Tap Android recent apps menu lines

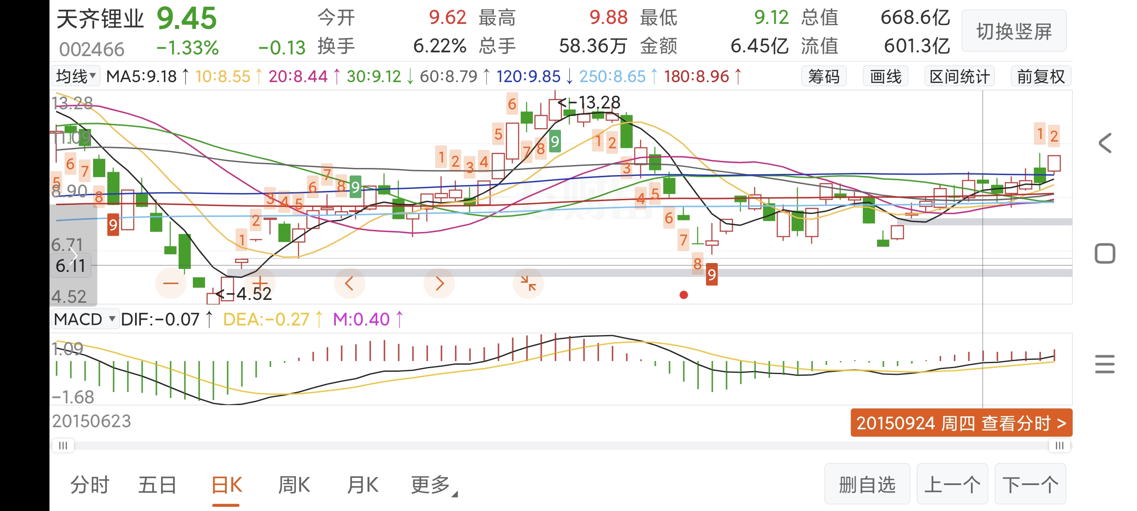click(x=1105, y=364)
